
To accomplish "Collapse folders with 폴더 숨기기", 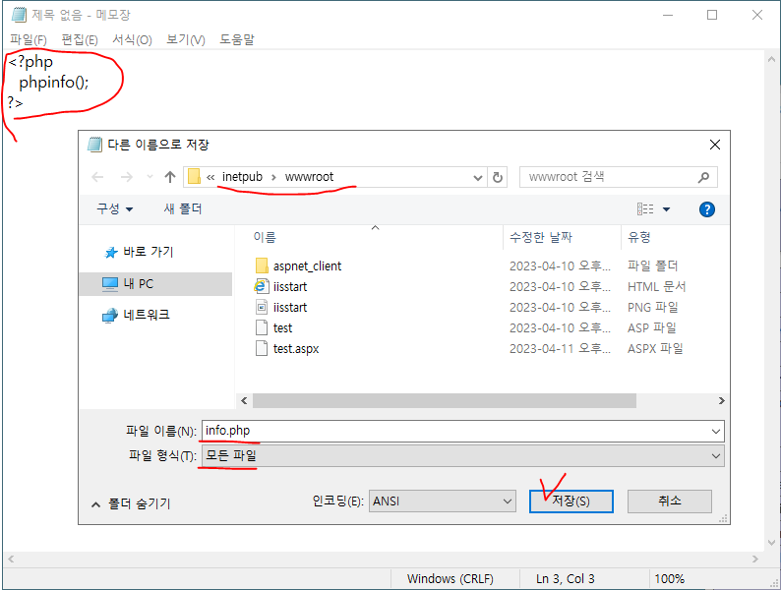I will [x=131, y=503].
